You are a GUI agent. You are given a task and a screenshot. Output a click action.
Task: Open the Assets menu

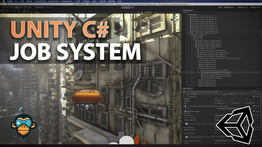coord(29,1)
